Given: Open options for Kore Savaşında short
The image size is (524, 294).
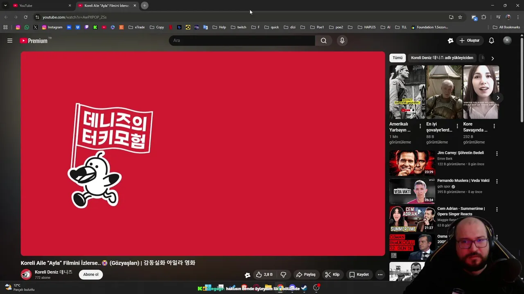Looking at the screenshot, I should click(494, 126).
